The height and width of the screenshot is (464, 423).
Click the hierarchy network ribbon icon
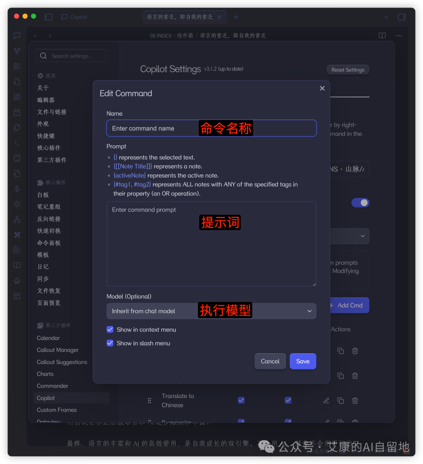17,220
